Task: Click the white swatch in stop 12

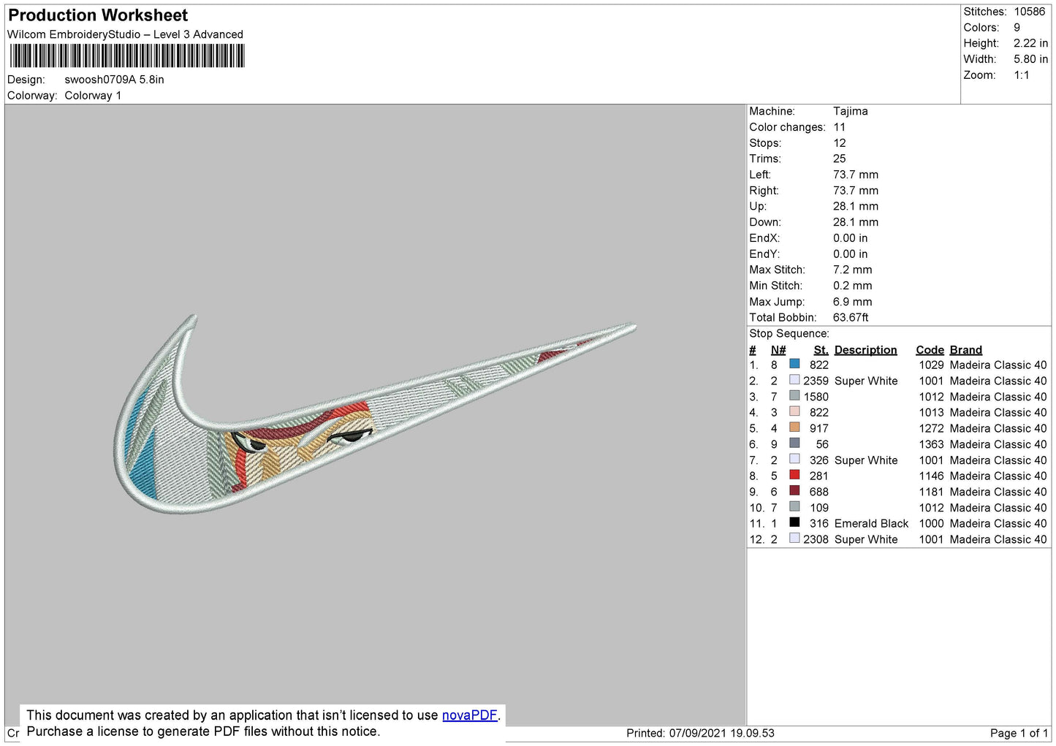Action: click(x=794, y=538)
